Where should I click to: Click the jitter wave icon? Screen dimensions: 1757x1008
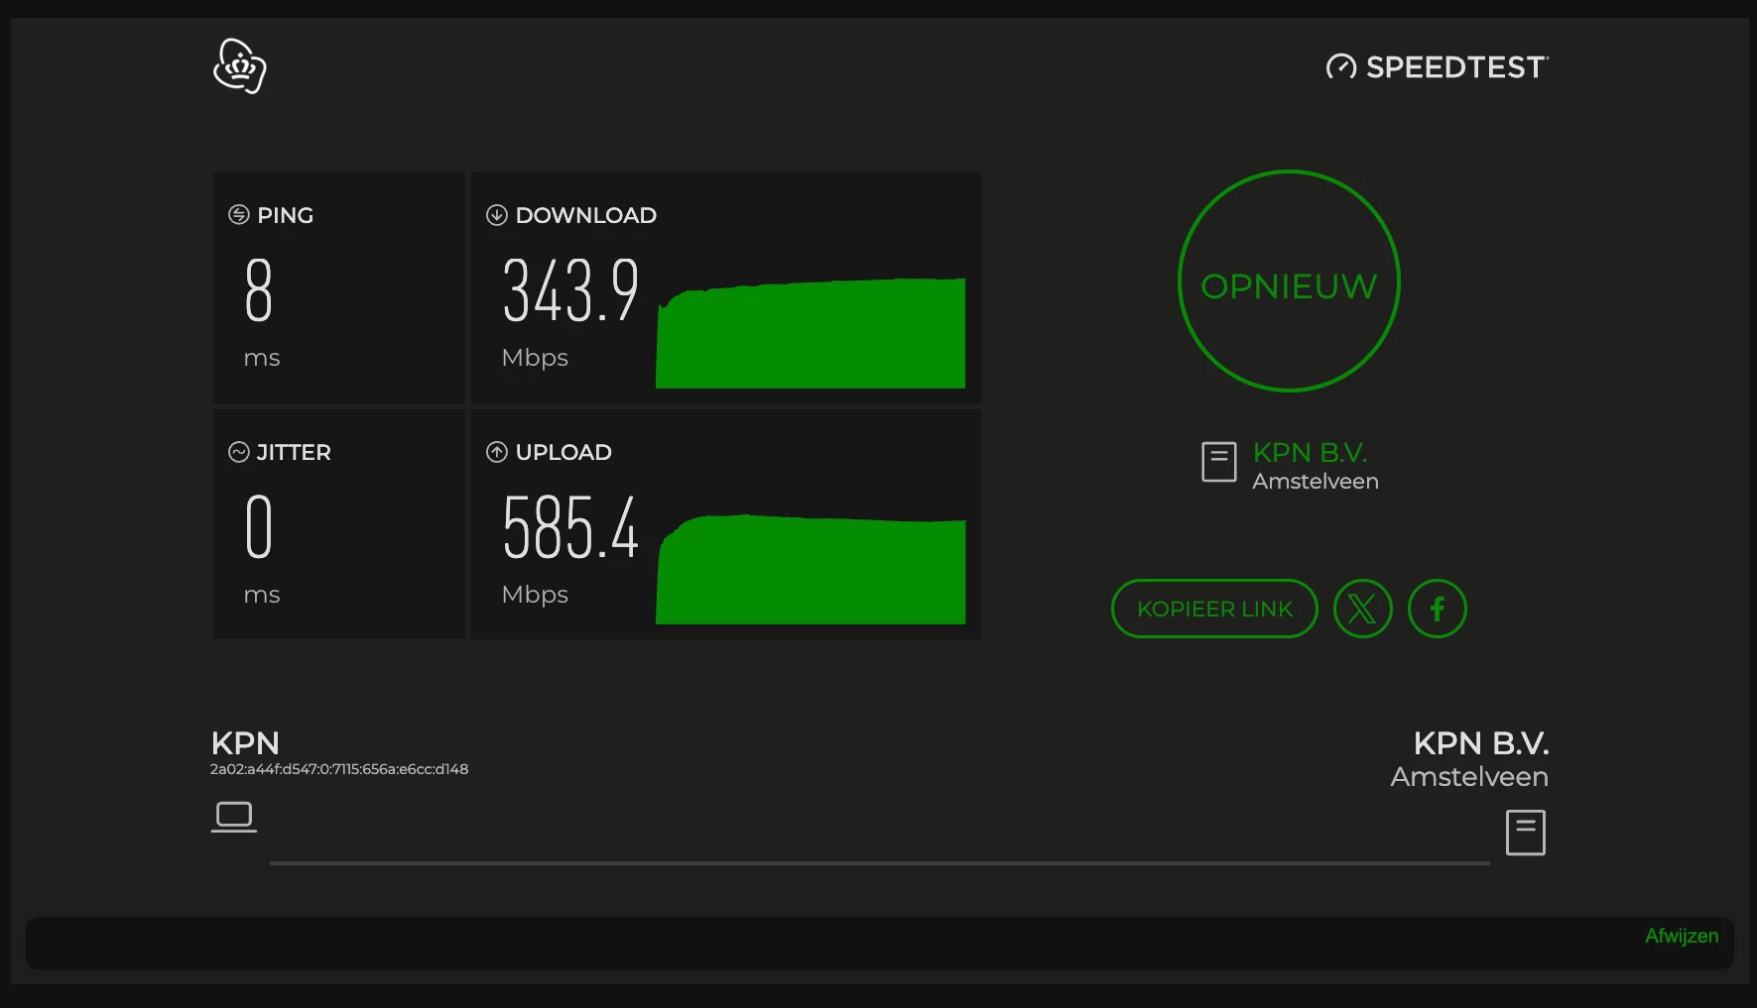pos(239,452)
